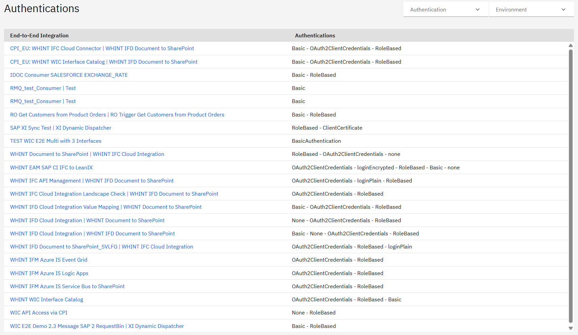Image resolution: width=578 pixels, height=335 pixels.
Task: Open WIC API Access via CPI link
Action: click(39, 313)
